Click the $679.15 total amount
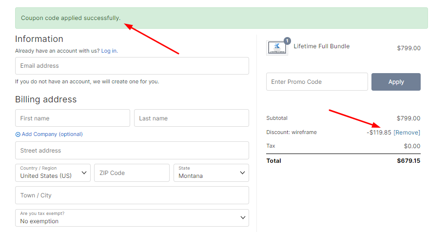The width and height of the screenshot is (447, 232). [408, 161]
